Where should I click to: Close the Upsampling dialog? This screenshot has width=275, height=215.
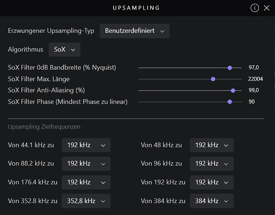pos(266,8)
